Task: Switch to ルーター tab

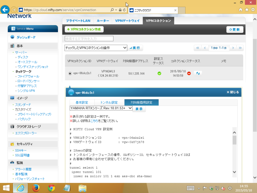Action: (103, 21)
